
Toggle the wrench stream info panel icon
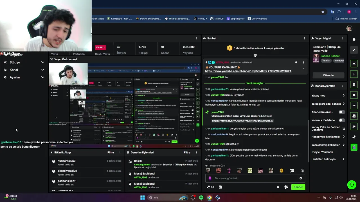point(354,126)
